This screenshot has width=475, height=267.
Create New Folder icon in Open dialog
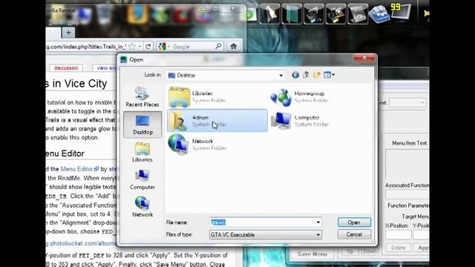pyautogui.click(x=317, y=75)
